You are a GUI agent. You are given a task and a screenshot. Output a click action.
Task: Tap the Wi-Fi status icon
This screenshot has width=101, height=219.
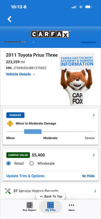[81, 7]
